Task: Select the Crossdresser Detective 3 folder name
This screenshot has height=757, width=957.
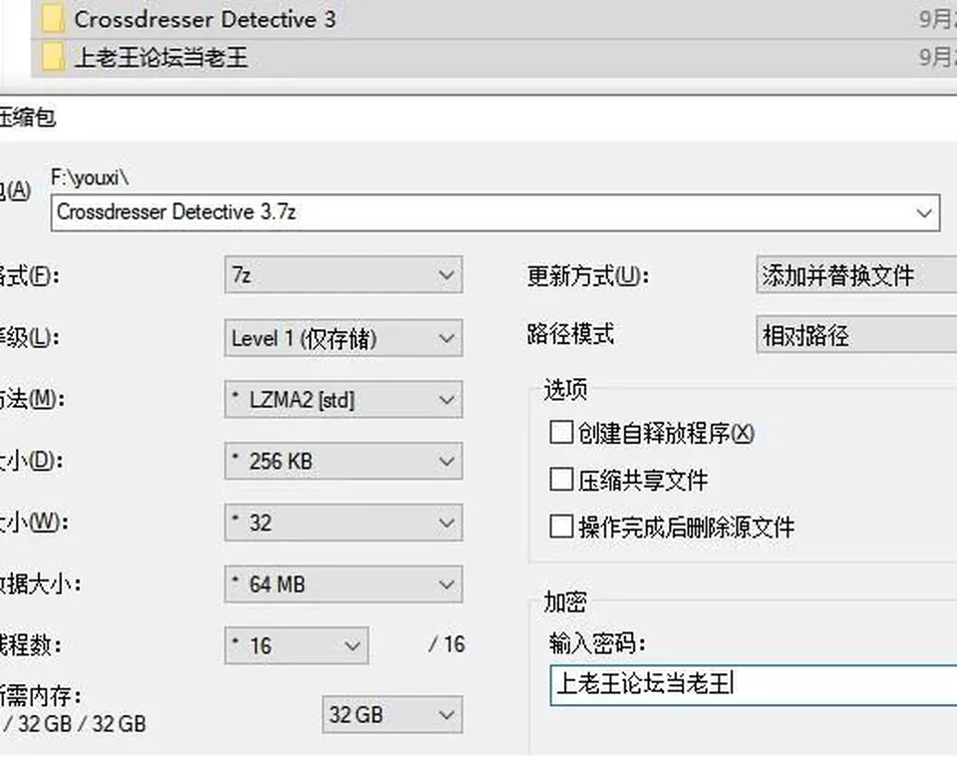Action: 204,19
